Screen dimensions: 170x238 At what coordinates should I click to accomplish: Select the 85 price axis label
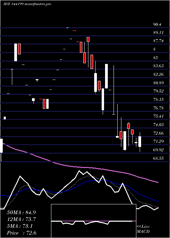(156, 57)
